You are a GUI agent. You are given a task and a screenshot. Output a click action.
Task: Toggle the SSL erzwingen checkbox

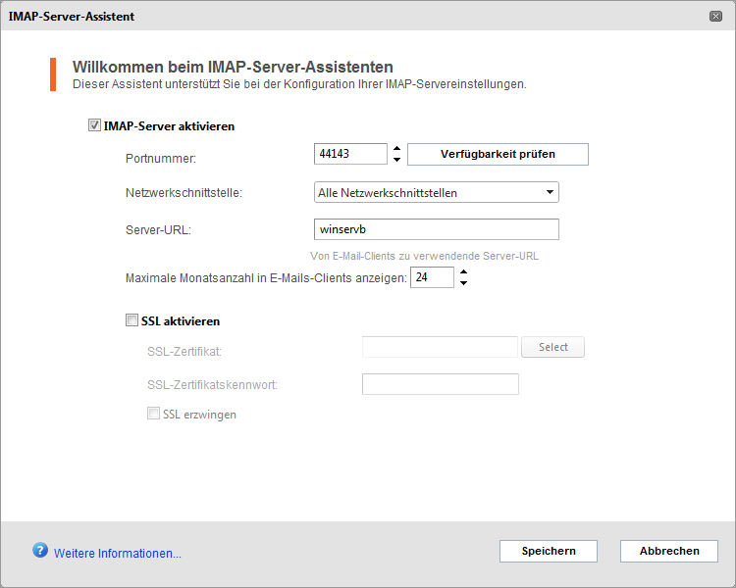point(153,414)
